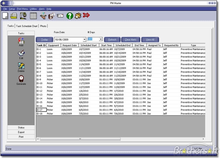Expand the # Days dropdown arrow
Image resolution: width=220 pixels, height=159 pixels.
(101, 39)
